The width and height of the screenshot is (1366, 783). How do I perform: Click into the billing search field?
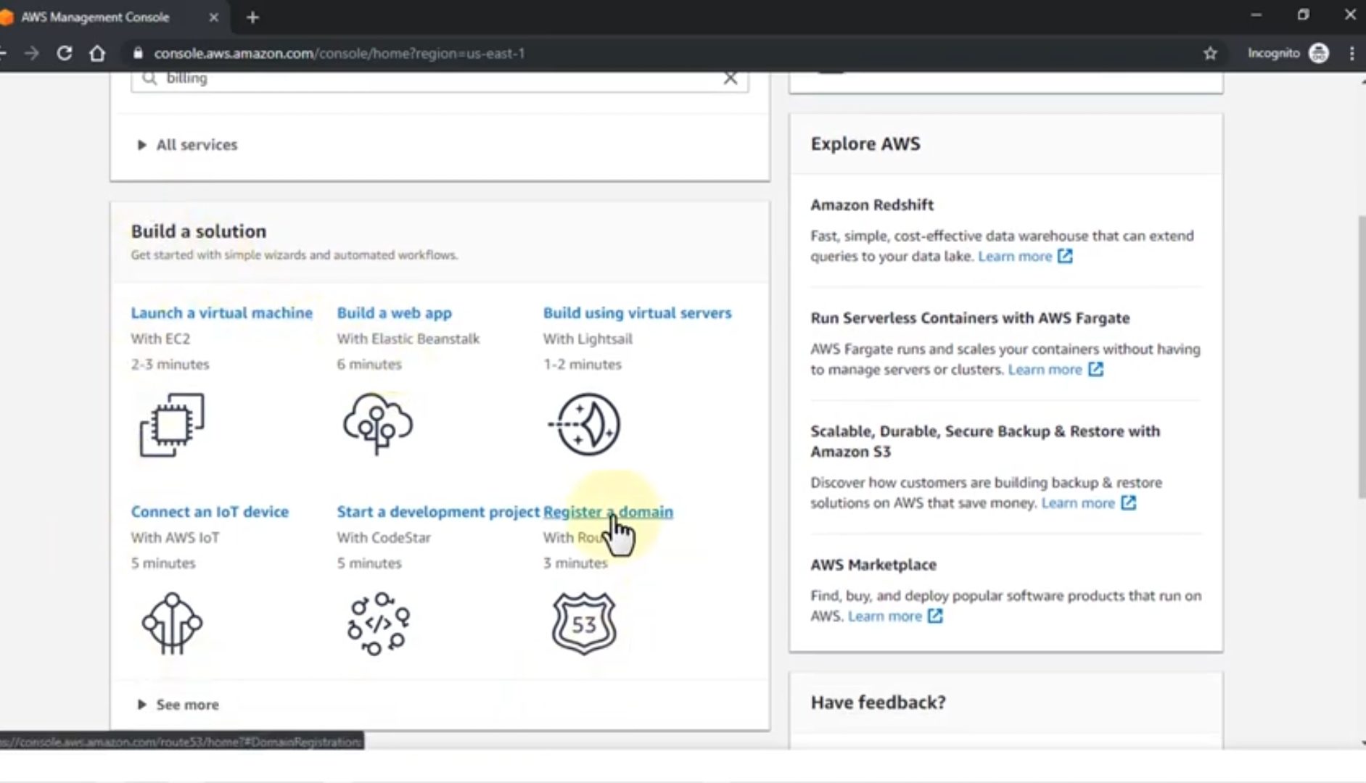[439, 78]
